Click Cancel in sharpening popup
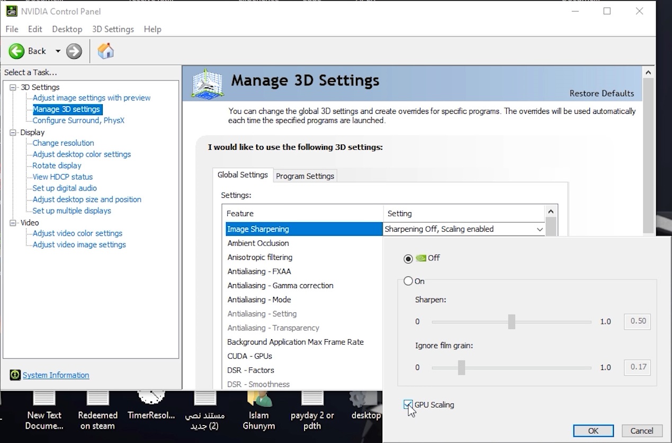The height and width of the screenshot is (443, 672). point(642,431)
